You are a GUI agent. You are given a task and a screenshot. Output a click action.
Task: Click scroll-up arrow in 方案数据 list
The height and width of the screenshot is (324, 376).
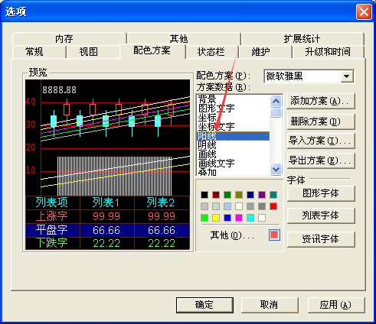(276, 102)
